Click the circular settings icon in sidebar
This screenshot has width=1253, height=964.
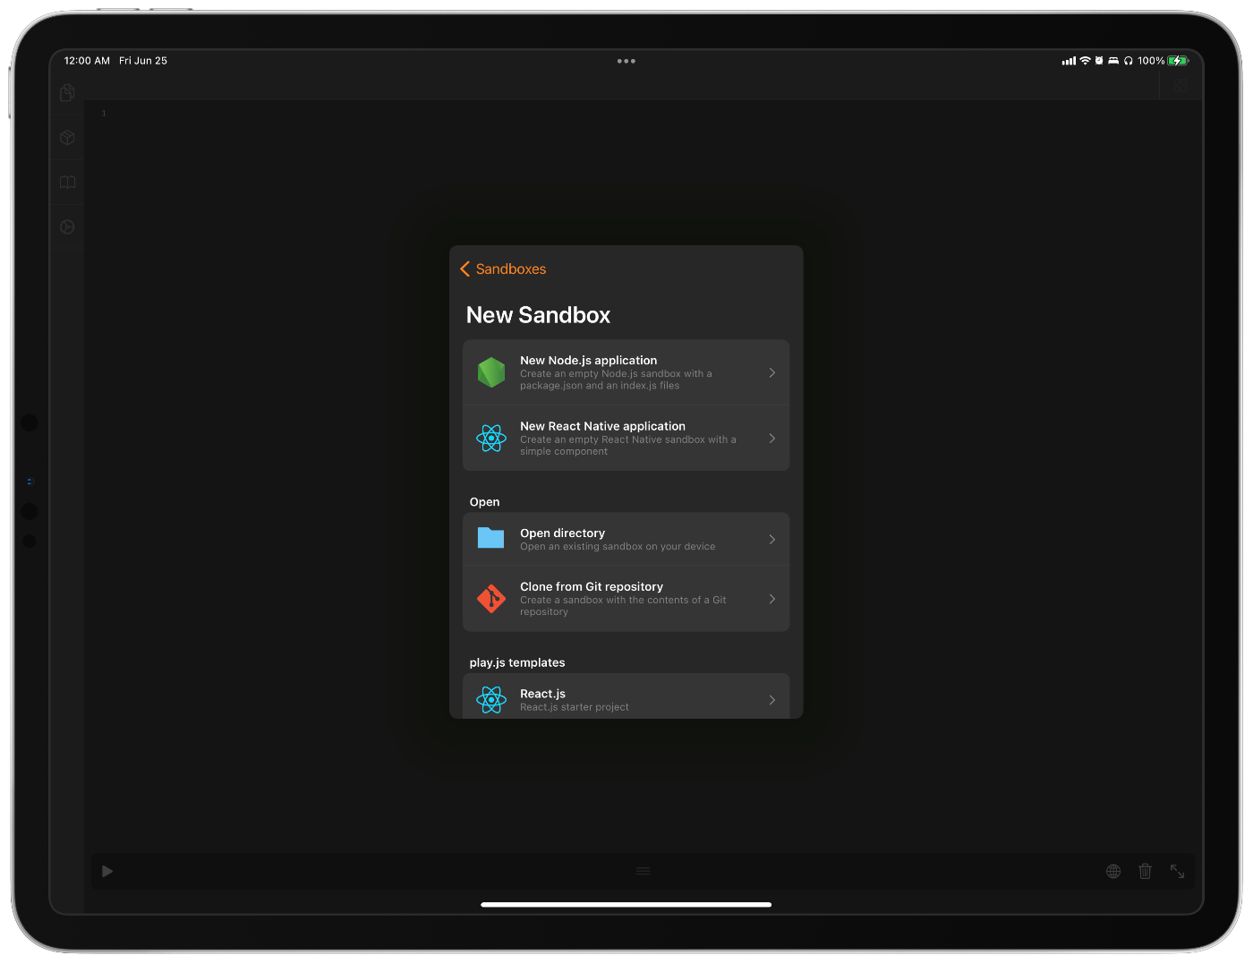pyautogui.click(x=67, y=227)
